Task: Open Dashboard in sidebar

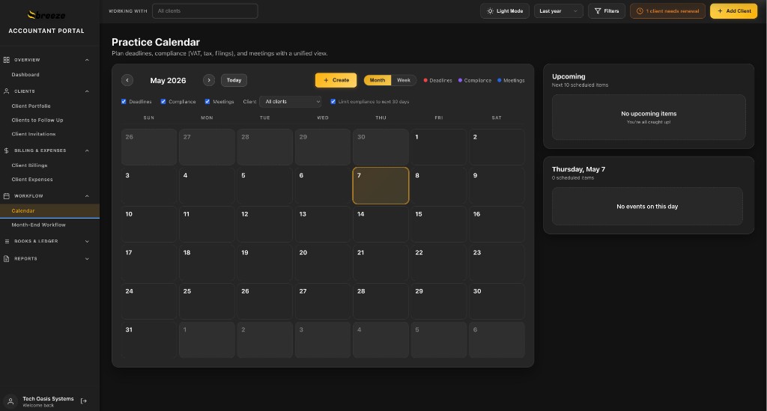Action: pyautogui.click(x=25, y=75)
